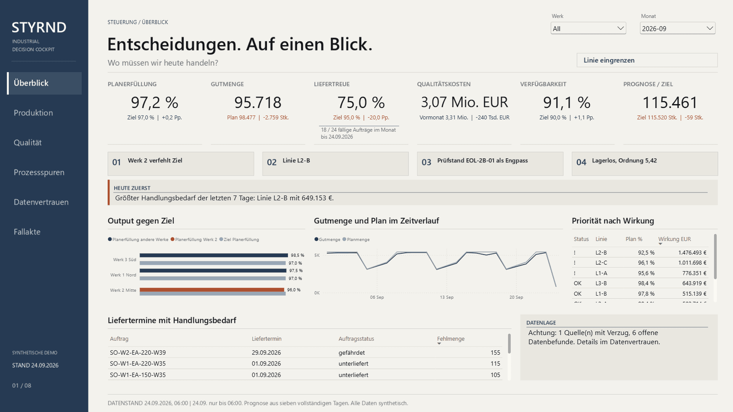This screenshot has width=733, height=412.
Task: Open card 01 Werk 2 verfehlt Ziel
Action: coord(181,164)
